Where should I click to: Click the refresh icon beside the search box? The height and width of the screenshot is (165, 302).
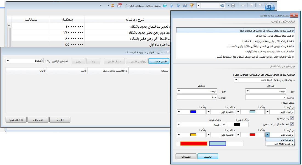[x=222, y=5]
